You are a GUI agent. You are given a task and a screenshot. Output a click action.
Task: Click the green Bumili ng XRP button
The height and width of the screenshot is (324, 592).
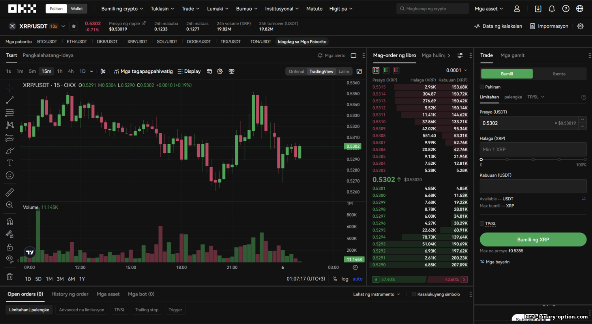(x=533, y=239)
